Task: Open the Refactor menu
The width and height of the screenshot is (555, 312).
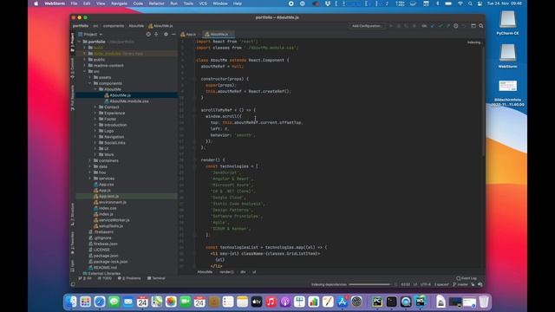Action: click(x=156, y=3)
